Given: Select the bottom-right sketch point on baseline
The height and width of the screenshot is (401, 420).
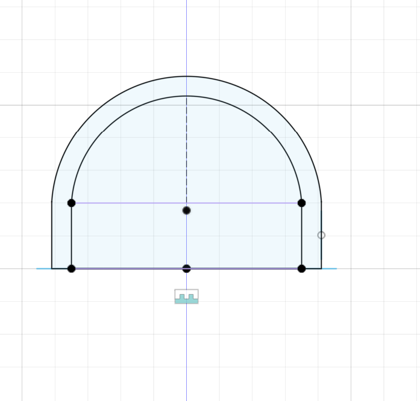Looking at the screenshot, I should (301, 269).
